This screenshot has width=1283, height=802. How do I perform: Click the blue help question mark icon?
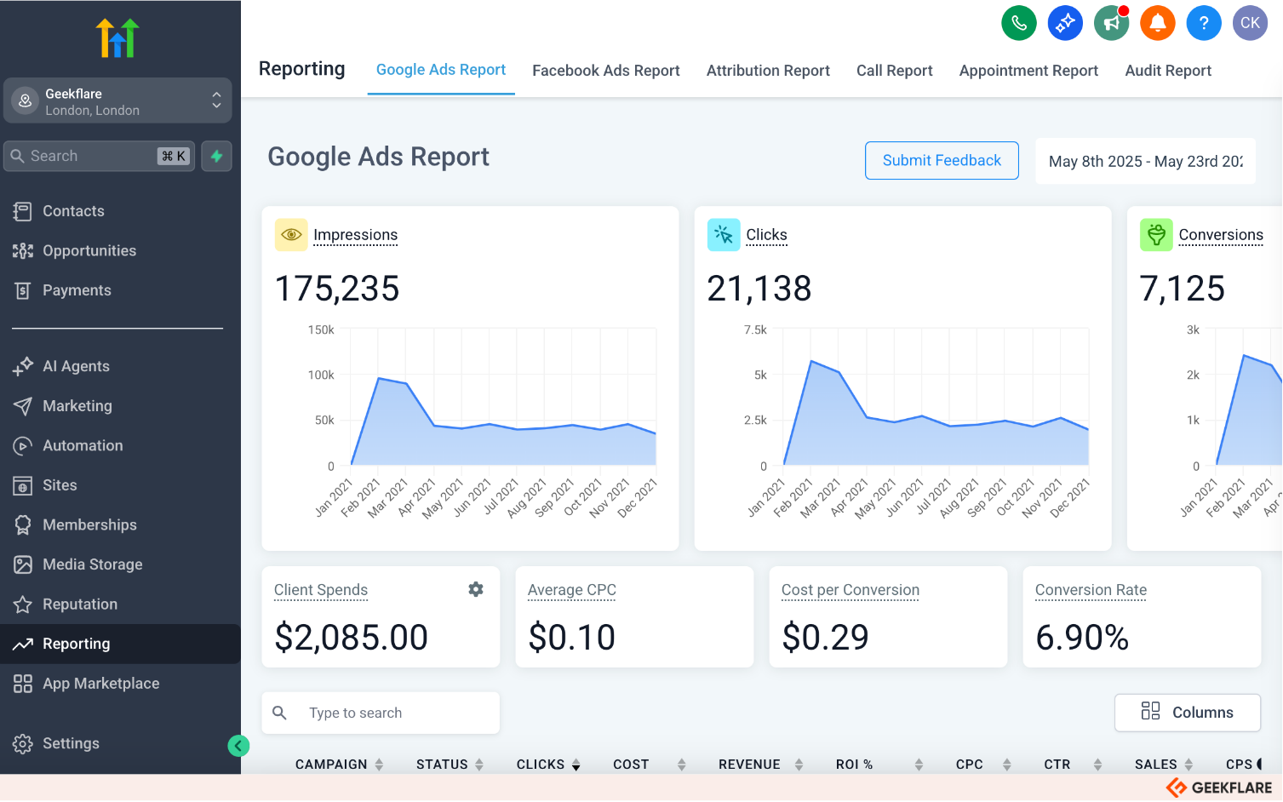(x=1204, y=23)
